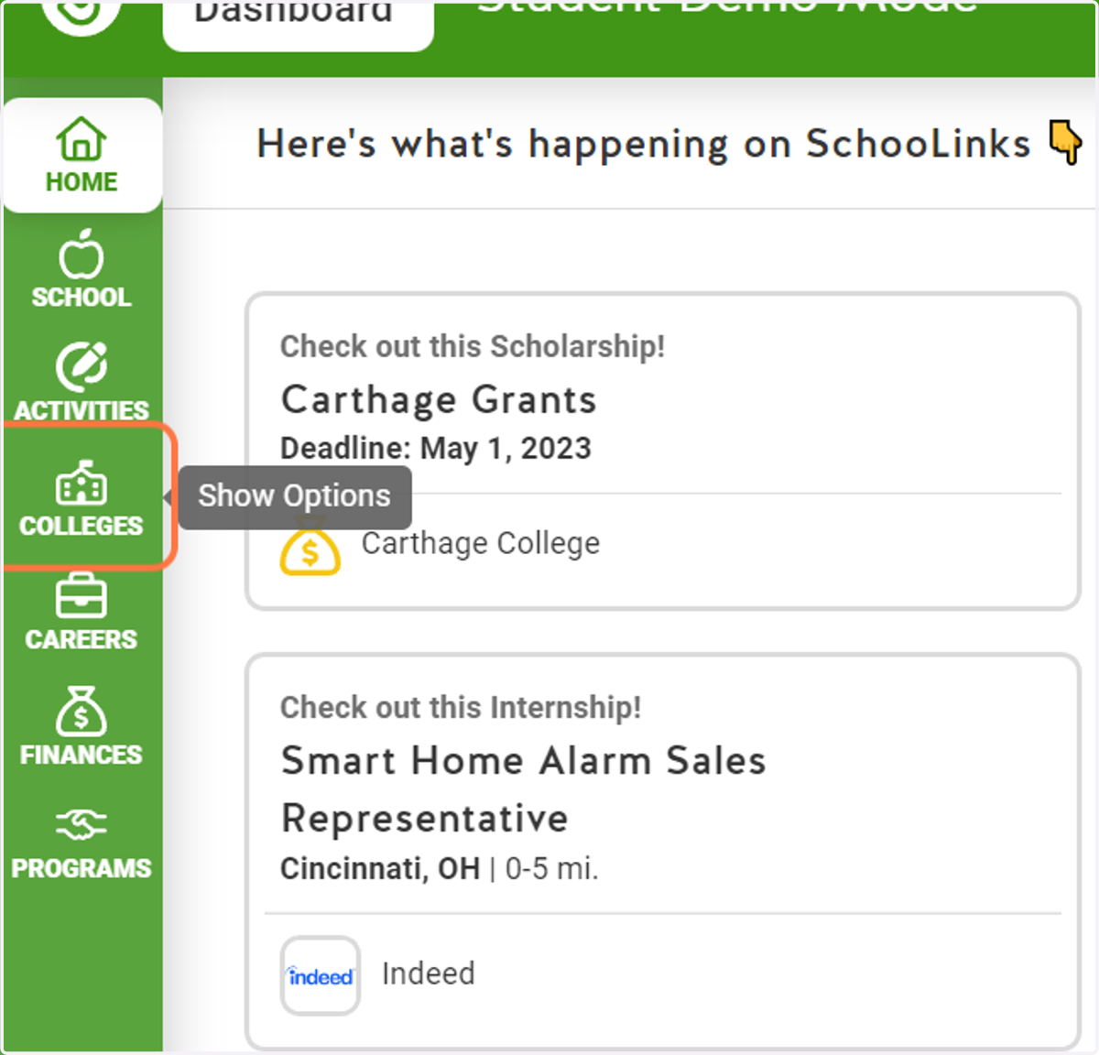Click the Indeed company name text
This screenshot has height=1055, width=1099.
pyautogui.click(x=429, y=973)
